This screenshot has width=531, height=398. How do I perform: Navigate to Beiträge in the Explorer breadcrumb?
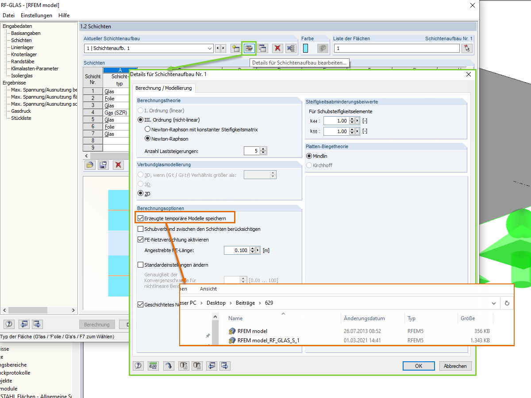[x=244, y=303]
